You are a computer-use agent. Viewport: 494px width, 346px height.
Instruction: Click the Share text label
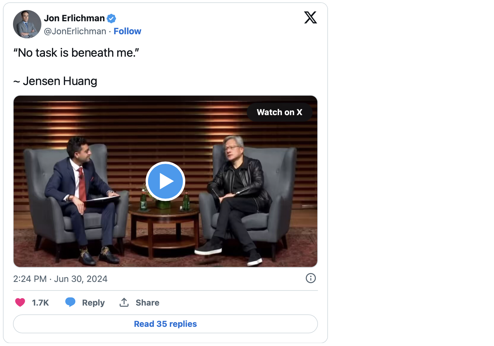(x=147, y=303)
